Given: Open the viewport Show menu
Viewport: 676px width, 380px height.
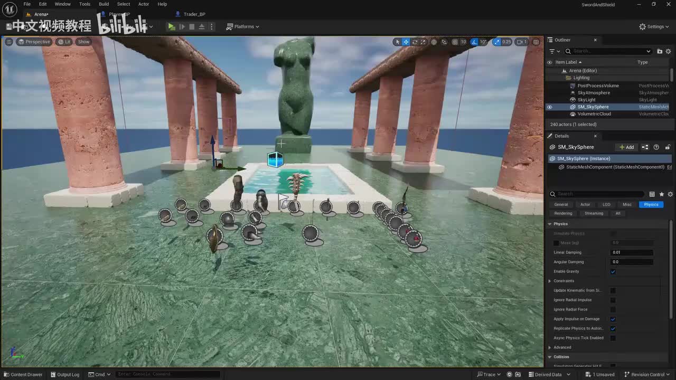Looking at the screenshot, I should click(x=83, y=42).
